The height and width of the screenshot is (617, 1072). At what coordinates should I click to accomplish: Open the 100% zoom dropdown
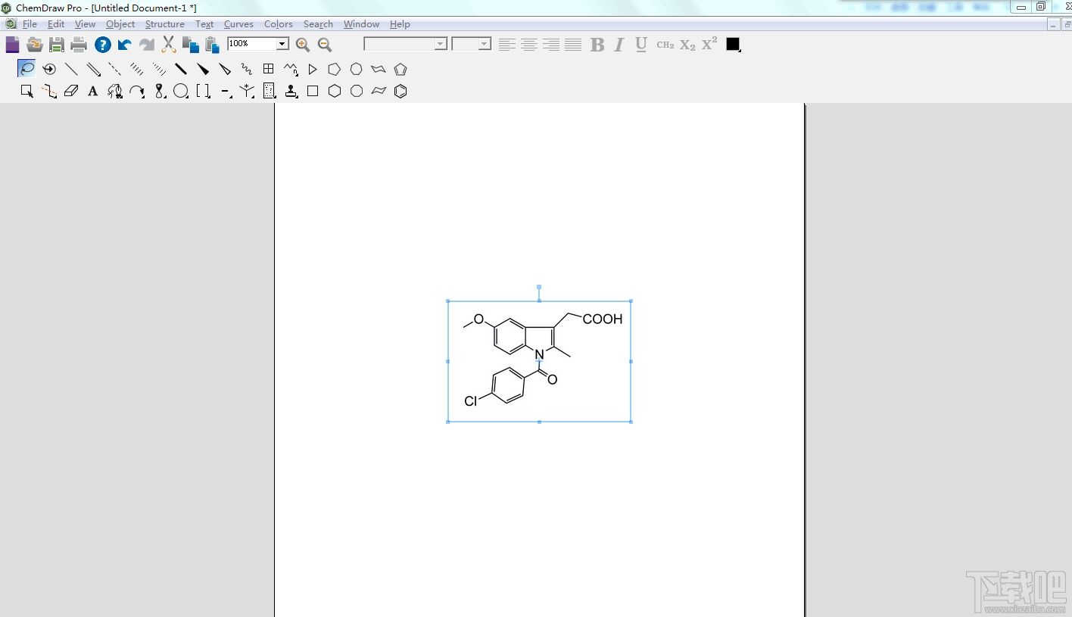[x=282, y=44]
